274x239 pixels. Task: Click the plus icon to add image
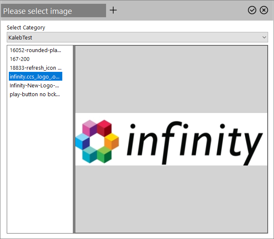pyautogui.click(x=113, y=10)
